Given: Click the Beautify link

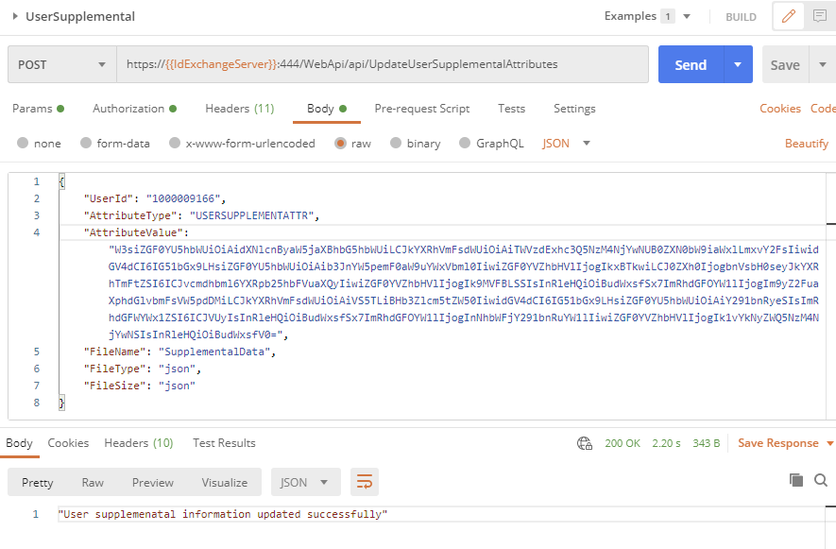Looking at the screenshot, I should 806,143.
